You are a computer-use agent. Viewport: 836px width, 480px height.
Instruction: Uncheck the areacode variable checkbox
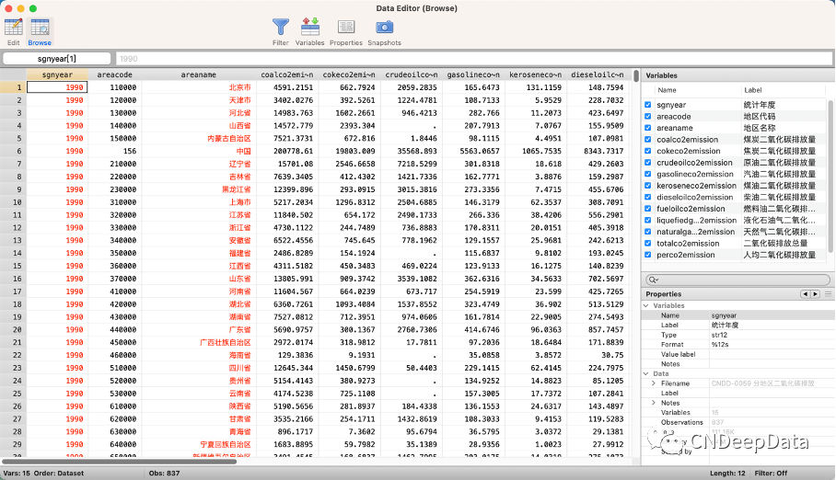tap(648, 116)
